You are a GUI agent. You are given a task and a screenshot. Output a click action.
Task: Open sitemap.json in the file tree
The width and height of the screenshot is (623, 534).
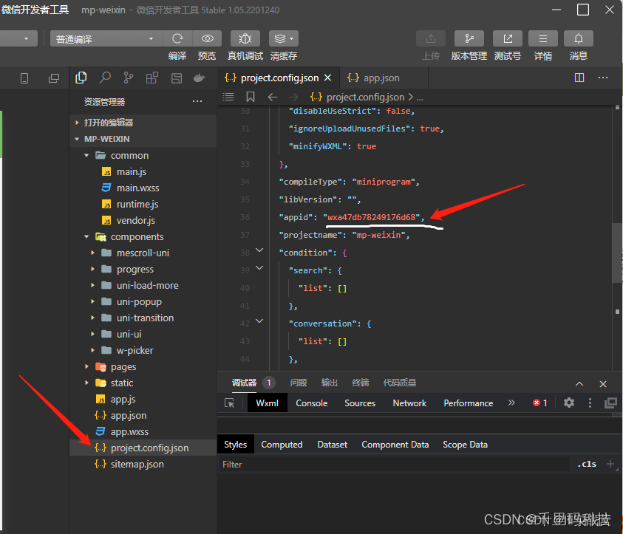pos(137,465)
